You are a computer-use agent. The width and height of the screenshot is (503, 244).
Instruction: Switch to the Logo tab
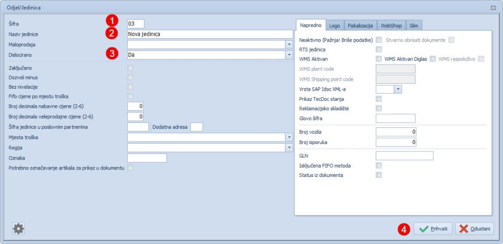pyautogui.click(x=335, y=25)
